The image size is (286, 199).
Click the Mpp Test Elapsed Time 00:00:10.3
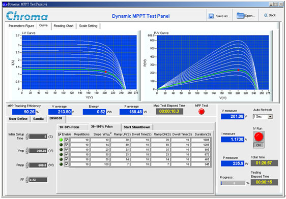(x=169, y=111)
